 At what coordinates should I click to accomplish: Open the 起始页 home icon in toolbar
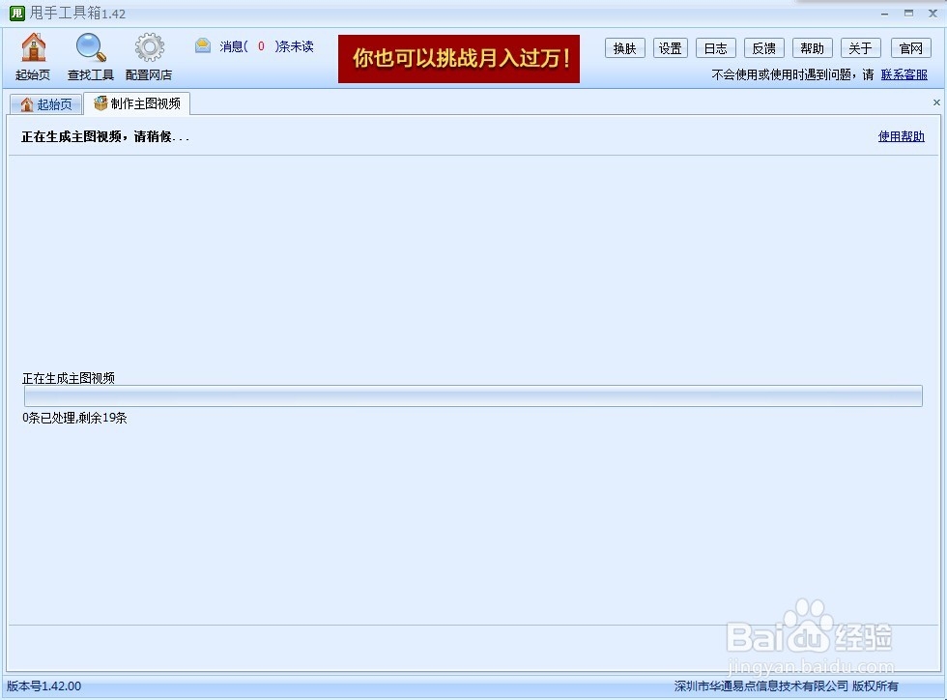pos(33,46)
